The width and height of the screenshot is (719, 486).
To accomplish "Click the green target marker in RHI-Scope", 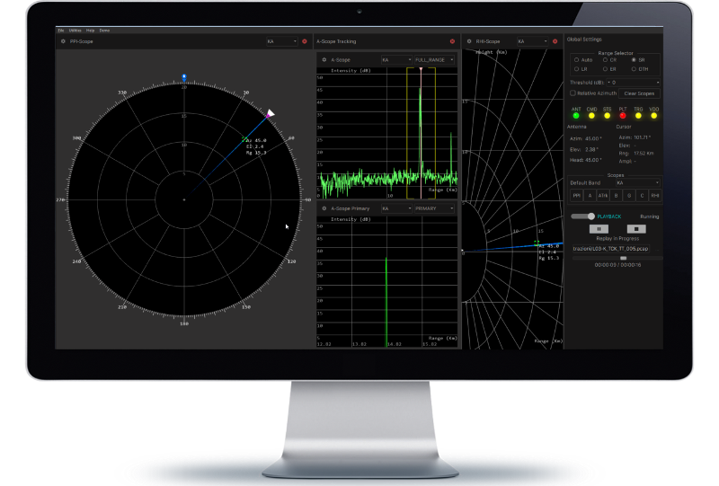I will click(x=537, y=243).
